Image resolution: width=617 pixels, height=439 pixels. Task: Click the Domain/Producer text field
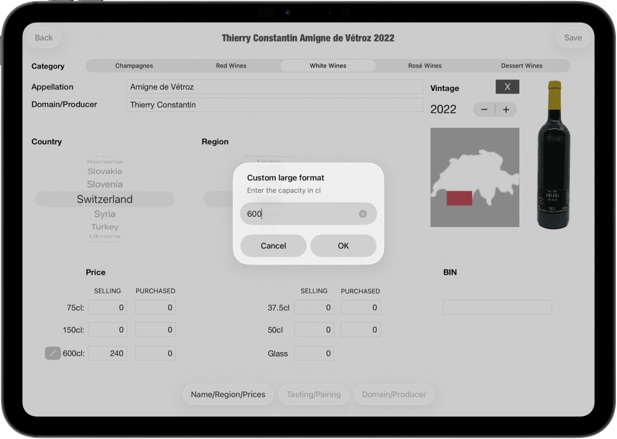point(275,105)
